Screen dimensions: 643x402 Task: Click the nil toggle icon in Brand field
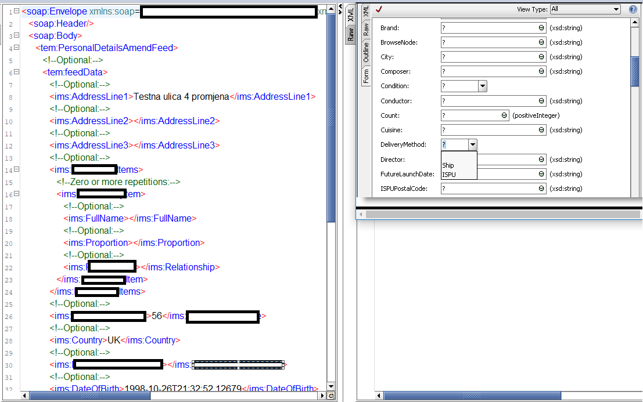pos(541,28)
